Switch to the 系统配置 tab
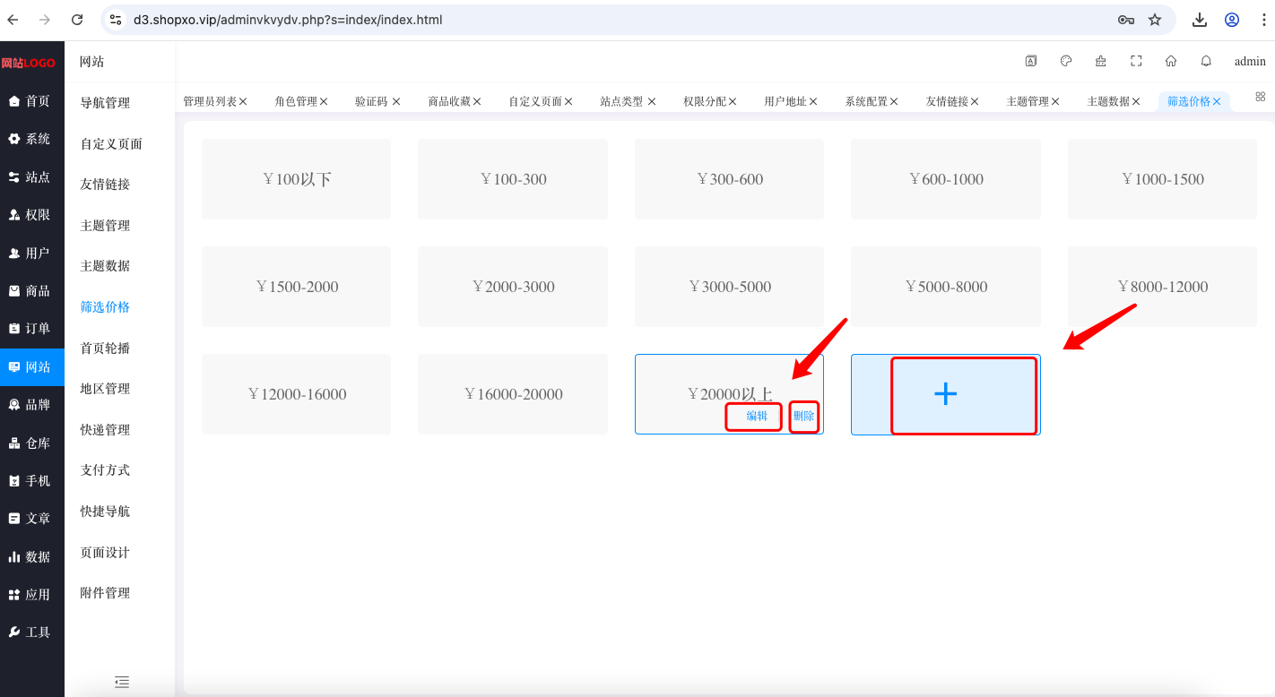 [x=866, y=102]
